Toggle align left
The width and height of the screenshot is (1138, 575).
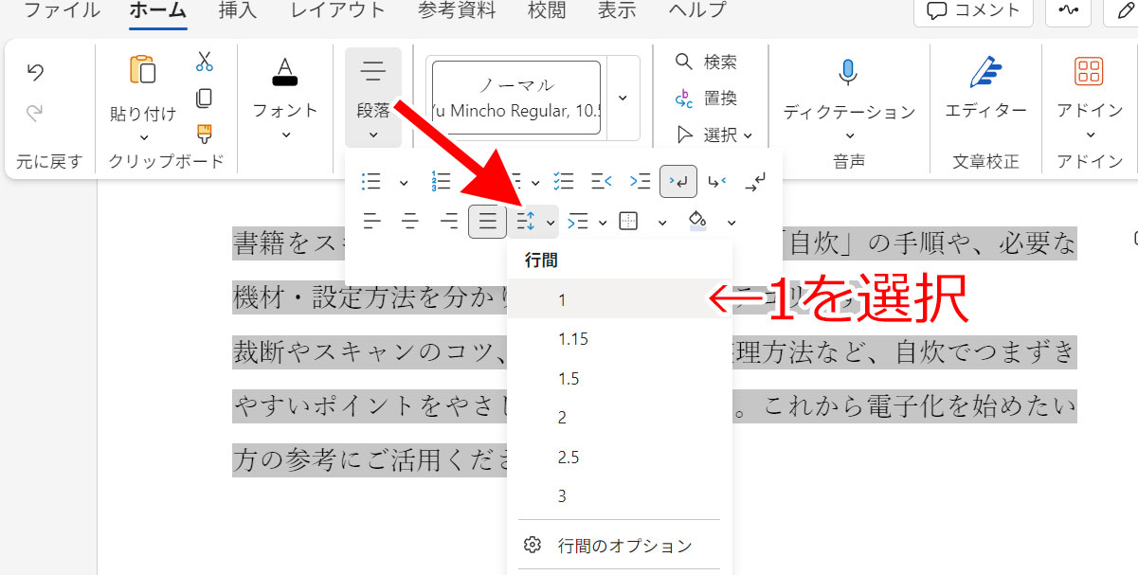372,222
